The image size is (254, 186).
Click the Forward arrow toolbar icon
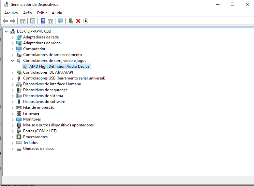click(13, 21)
